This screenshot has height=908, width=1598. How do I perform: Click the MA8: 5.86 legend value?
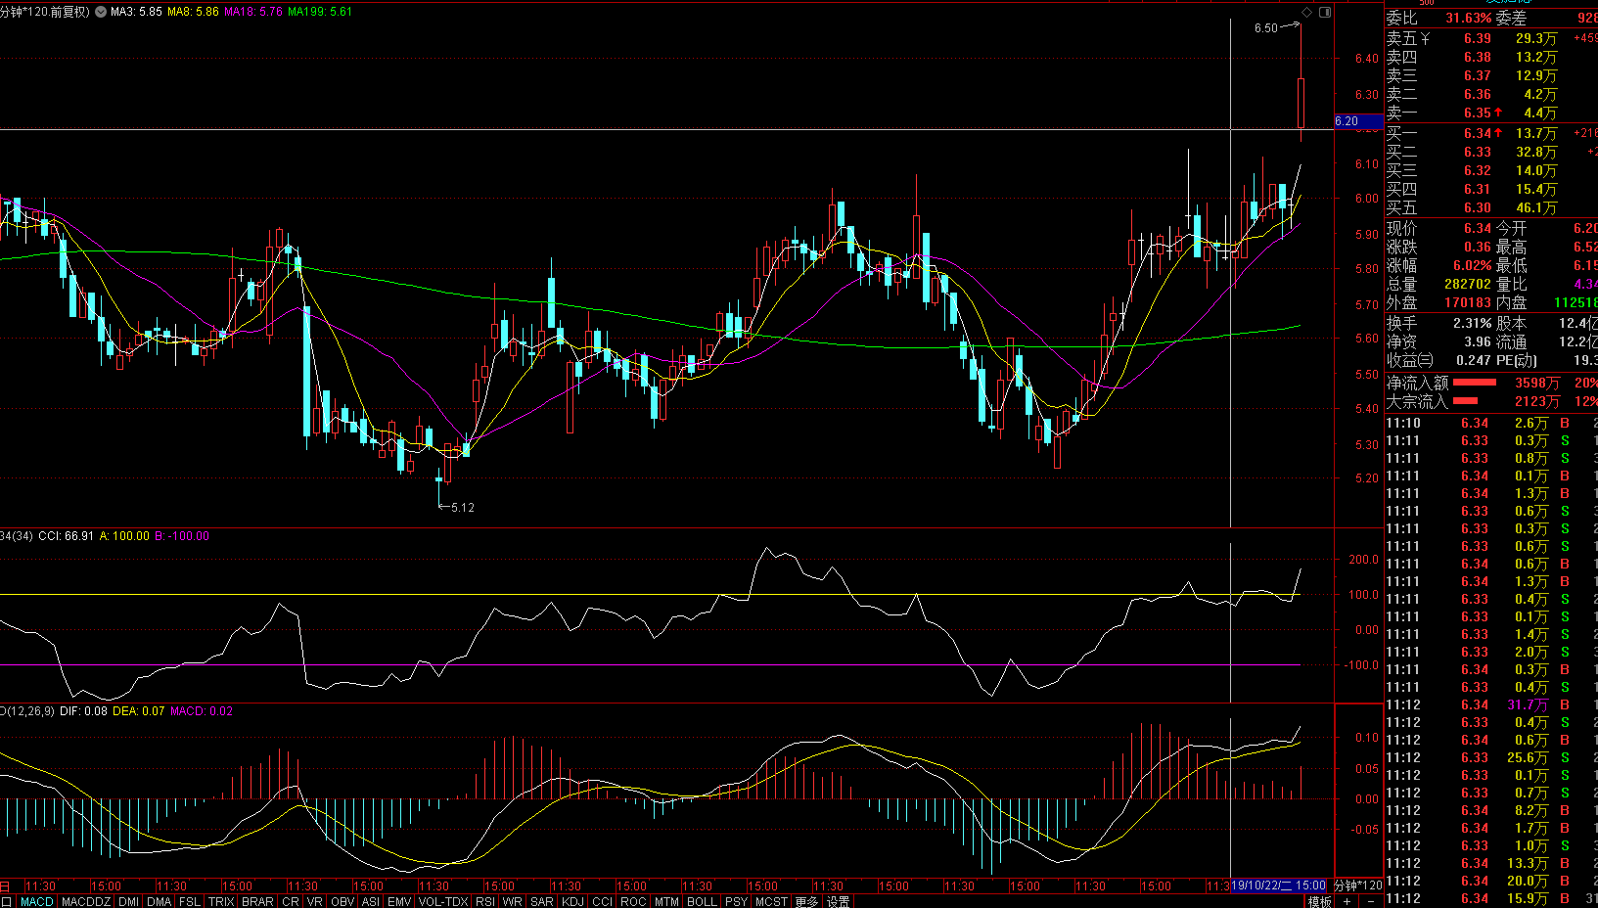tap(193, 12)
